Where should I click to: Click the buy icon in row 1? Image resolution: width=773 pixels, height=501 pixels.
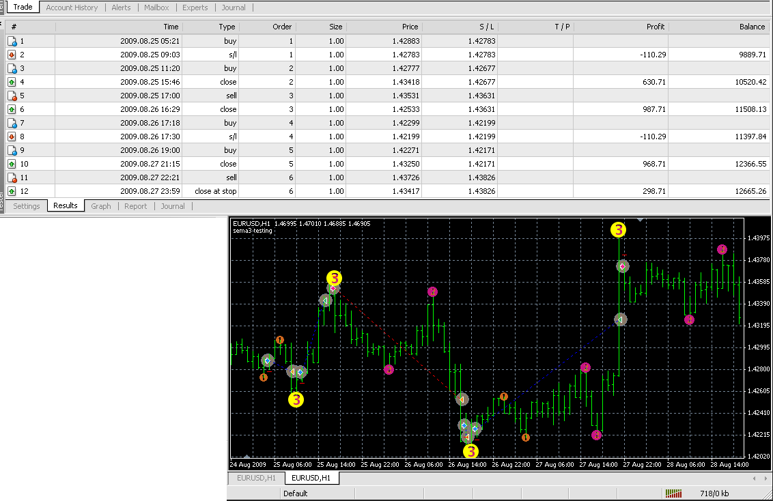[12, 41]
